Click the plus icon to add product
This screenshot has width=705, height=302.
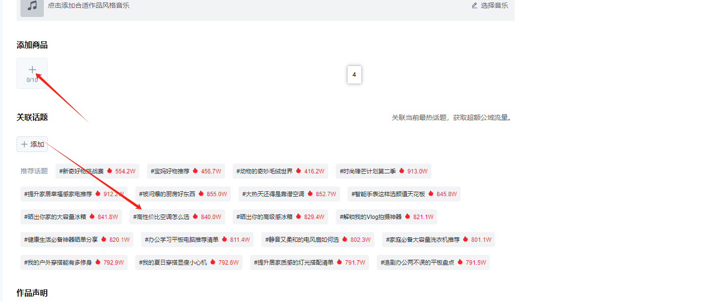pyautogui.click(x=32, y=70)
